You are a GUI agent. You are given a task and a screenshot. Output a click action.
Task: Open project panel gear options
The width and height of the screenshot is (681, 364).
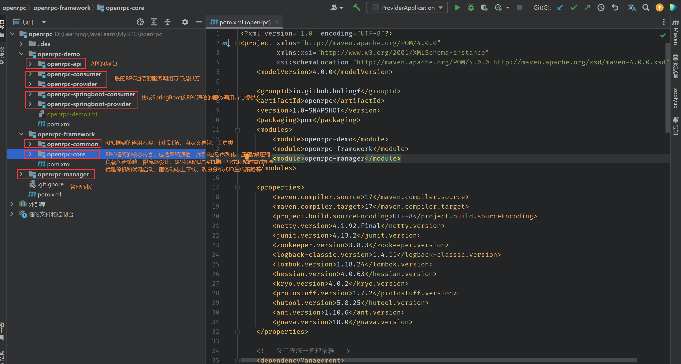(x=185, y=22)
